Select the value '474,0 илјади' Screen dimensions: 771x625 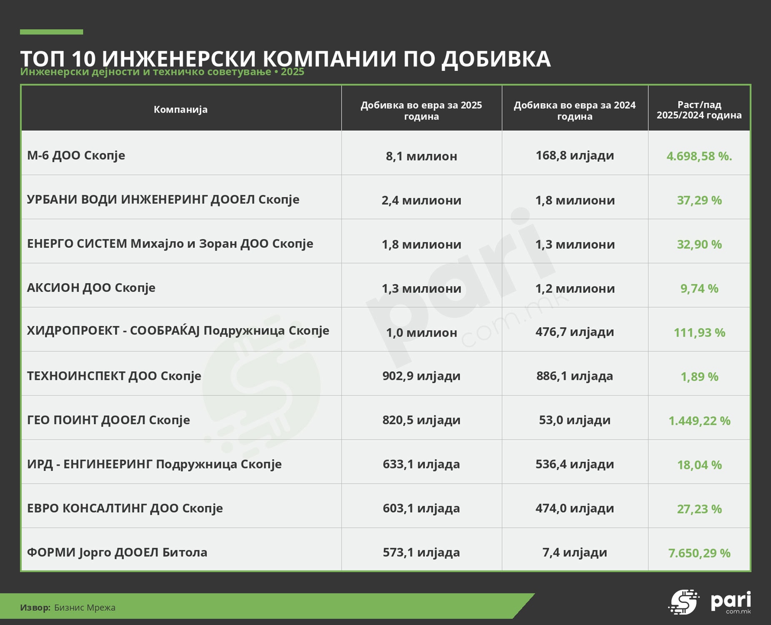575,509
